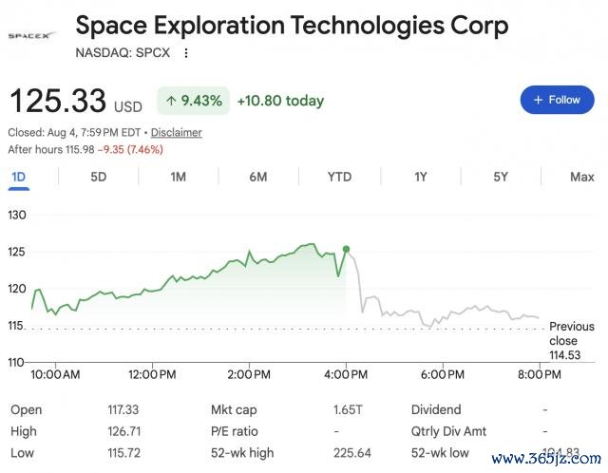Screen dimensions: 608x473
Task: Click the plus icon in Follow button
Action: tap(538, 100)
